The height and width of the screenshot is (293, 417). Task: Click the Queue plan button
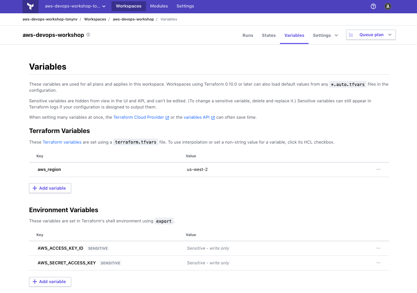(371, 34)
